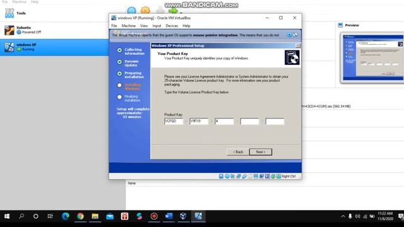The width and height of the screenshot is (404, 227).
Task: Click the first Product Key field
Action: 174,121
